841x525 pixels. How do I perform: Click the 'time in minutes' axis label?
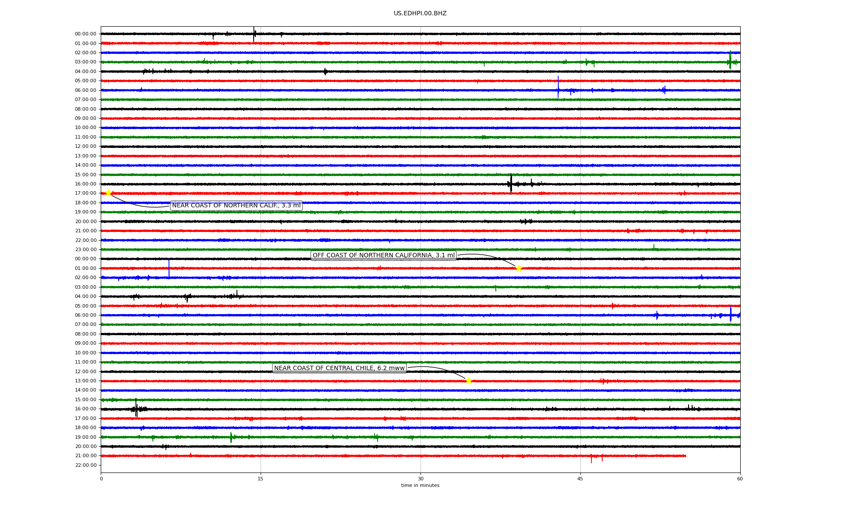[420, 486]
